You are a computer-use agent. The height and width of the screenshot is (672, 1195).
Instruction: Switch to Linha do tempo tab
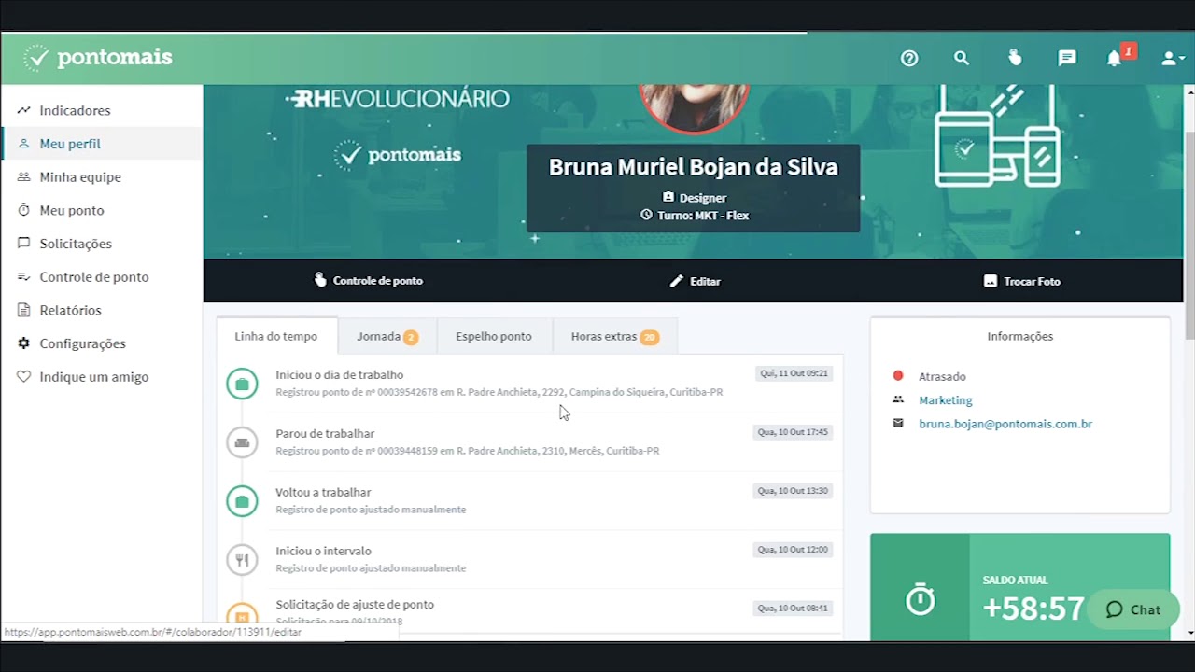(275, 336)
